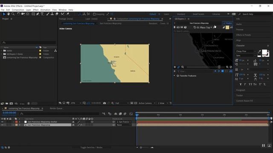Toggle the Finalize checkbox in GEOlayers

coord(227,23)
